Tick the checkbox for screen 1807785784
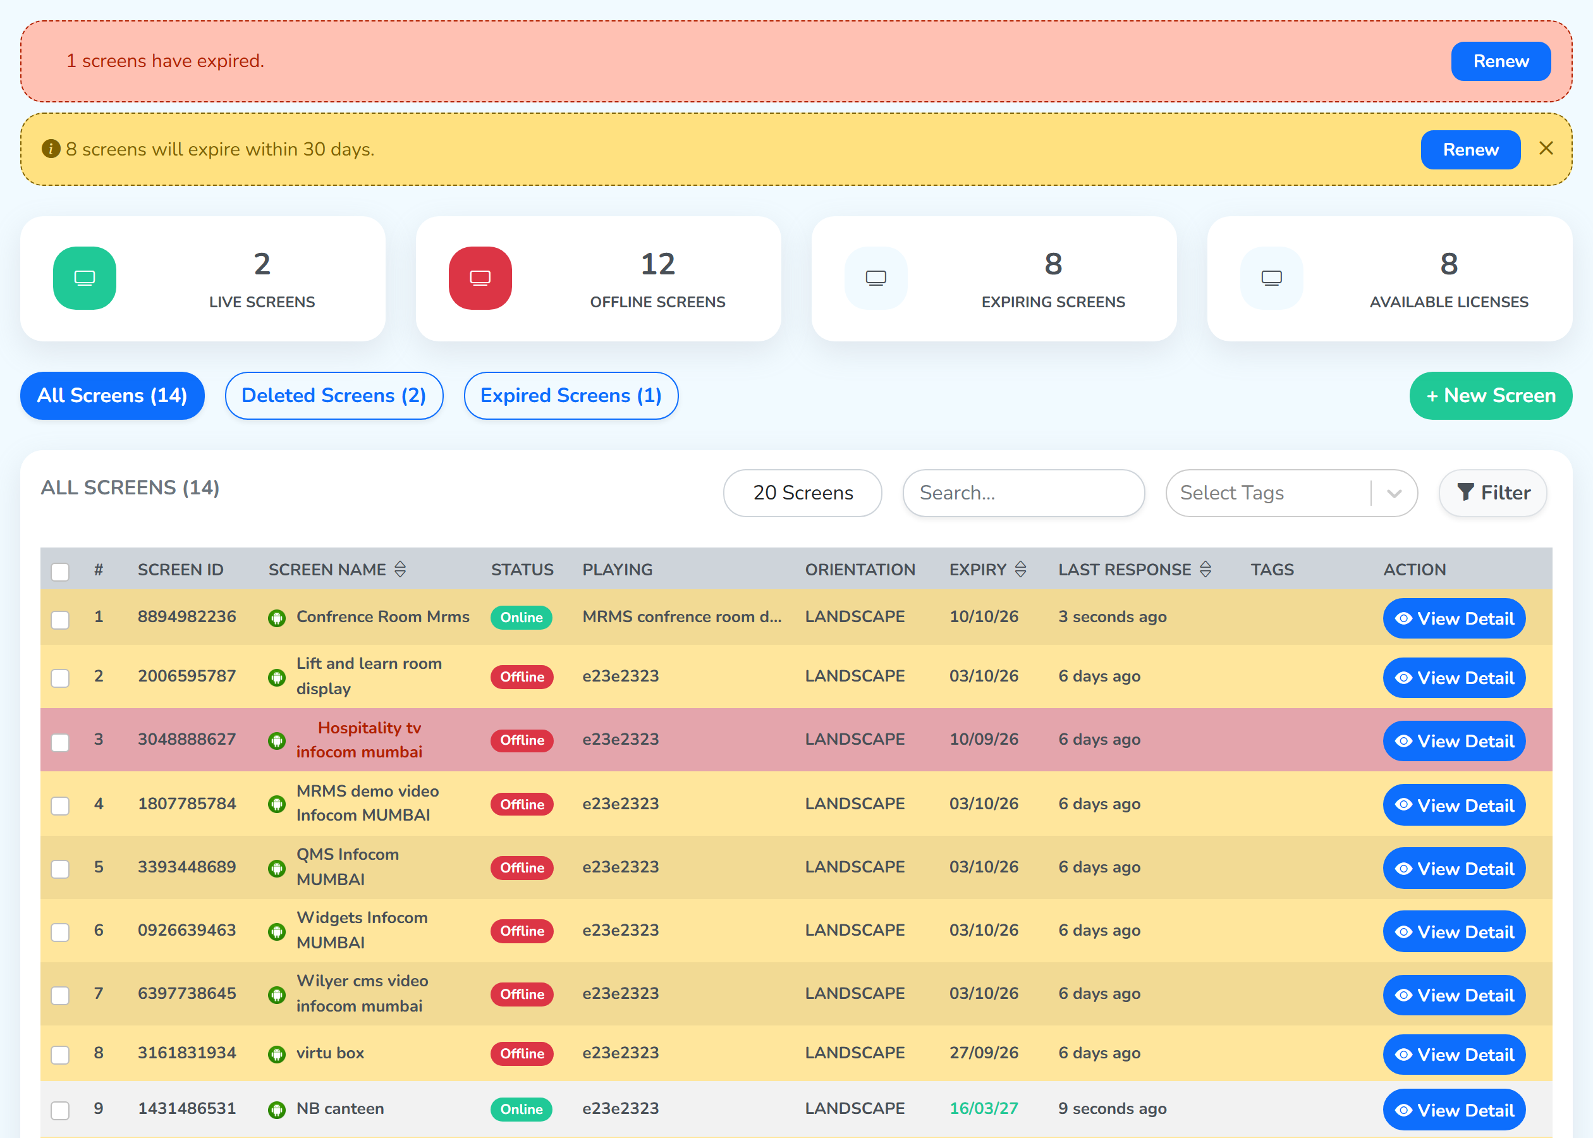 point(60,806)
